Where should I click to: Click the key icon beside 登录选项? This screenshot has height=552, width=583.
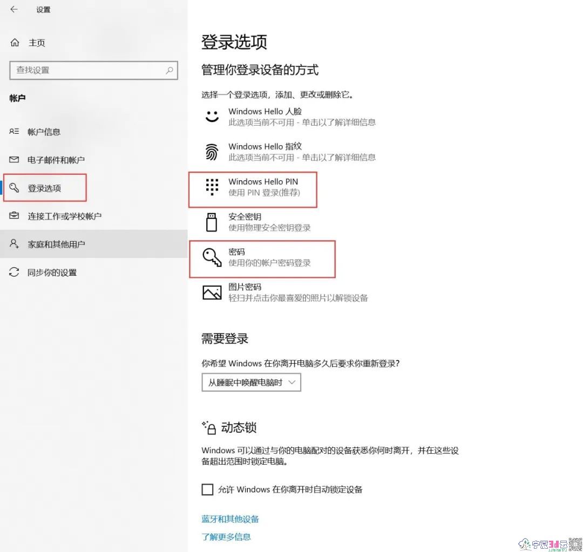(x=14, y=188)
